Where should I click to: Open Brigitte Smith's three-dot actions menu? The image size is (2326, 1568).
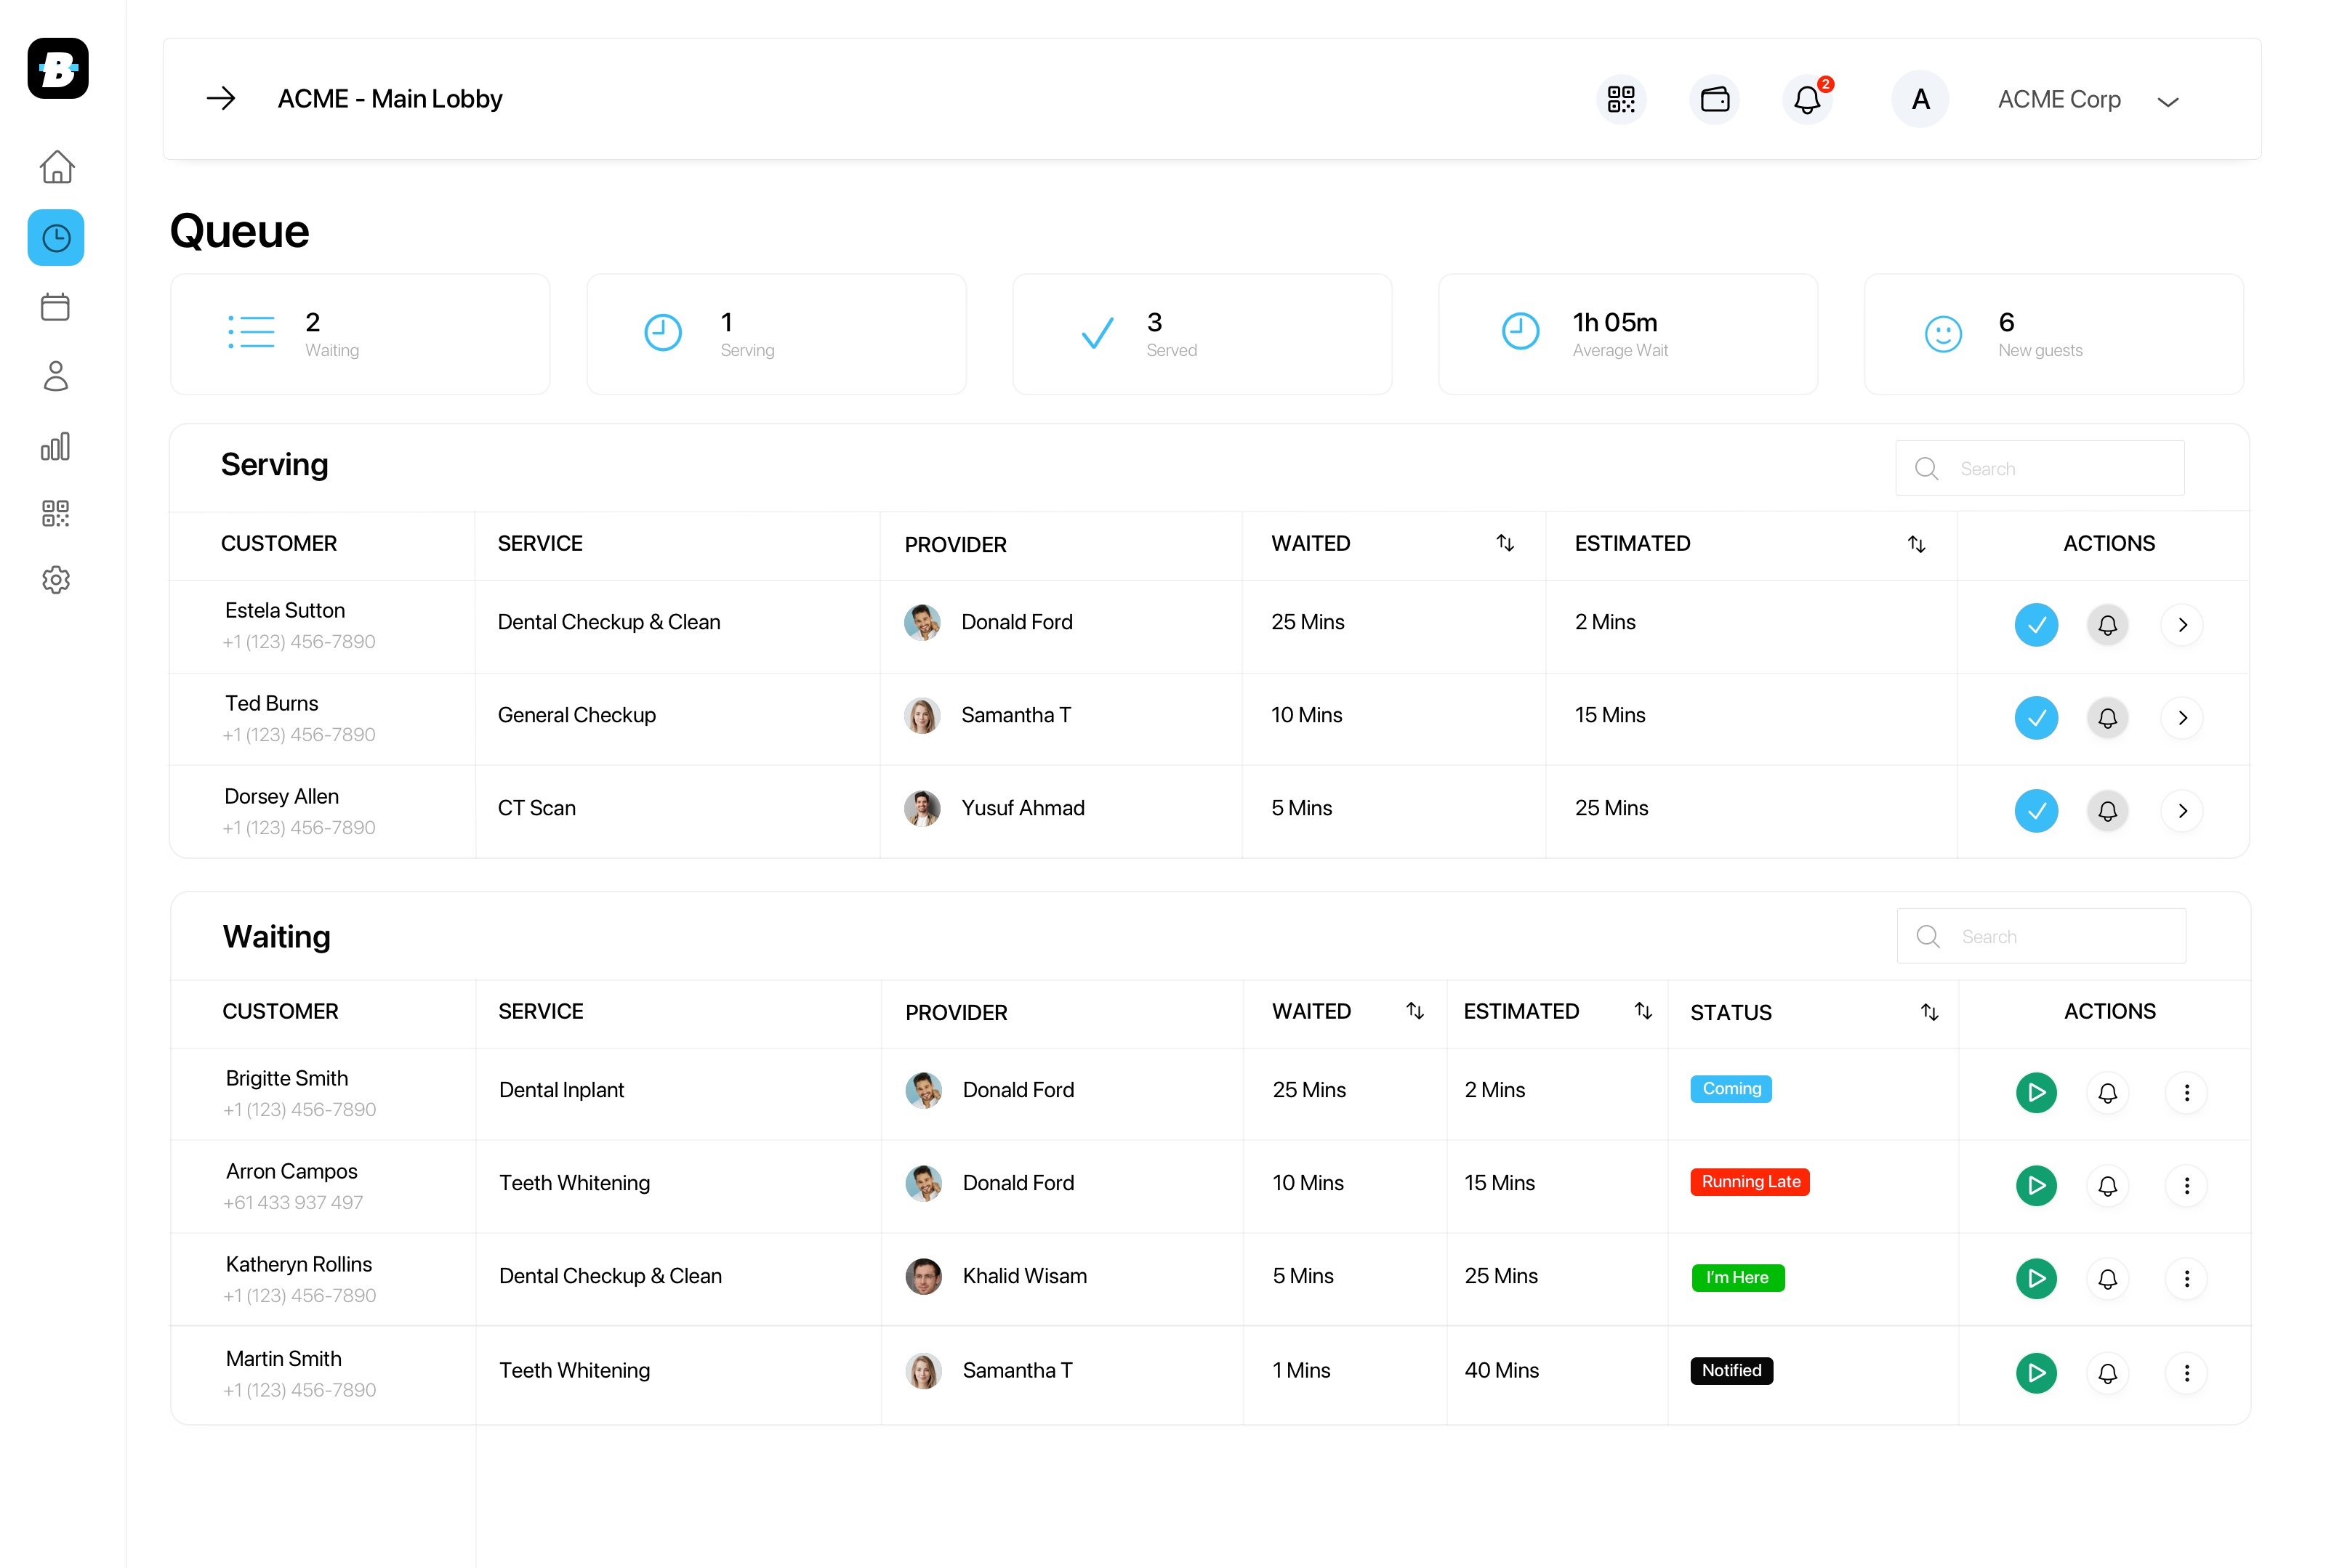[x=2186, y=1093]
